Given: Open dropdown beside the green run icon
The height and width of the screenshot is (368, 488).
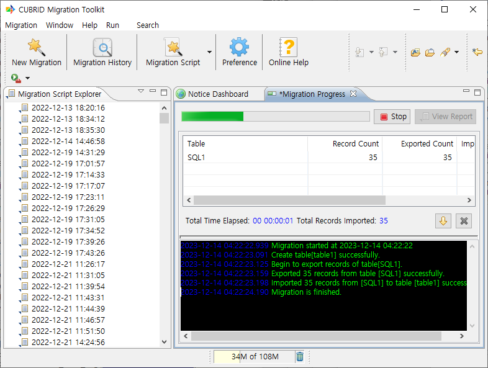Looking at the screenshot, I should point(27,78).
